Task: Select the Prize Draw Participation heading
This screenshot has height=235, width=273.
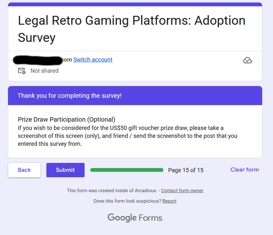Action: tap(67, 119)
